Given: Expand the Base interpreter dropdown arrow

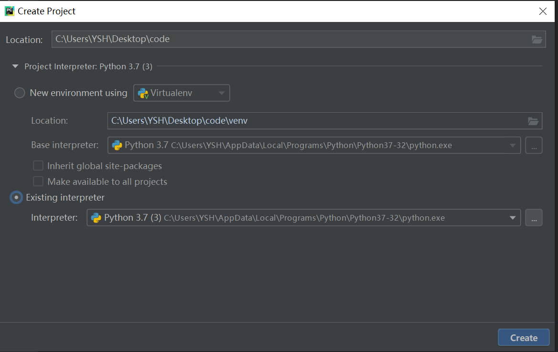Looking at the screenshot, I should pos(513,145).
